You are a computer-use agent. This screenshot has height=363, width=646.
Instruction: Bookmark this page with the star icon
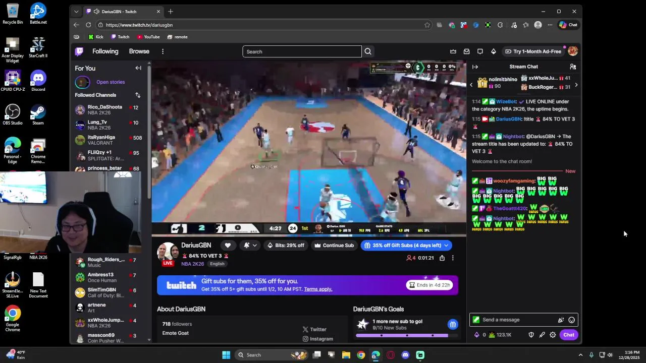[427, 25]
